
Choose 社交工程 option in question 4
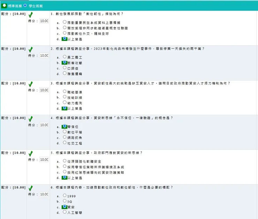[64, 142]
